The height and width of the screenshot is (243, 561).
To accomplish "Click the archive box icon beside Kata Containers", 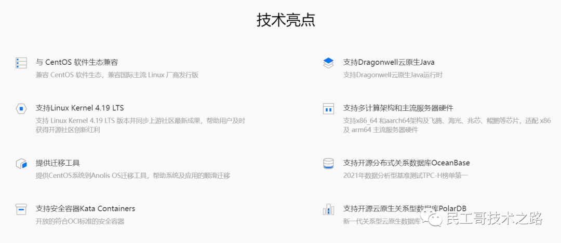I will point(21,209).
